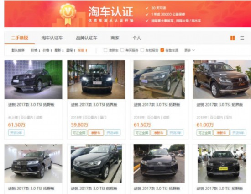Switch to the 个人 tab
Viewport: 251px width, 194px height.
pos(136,38)
